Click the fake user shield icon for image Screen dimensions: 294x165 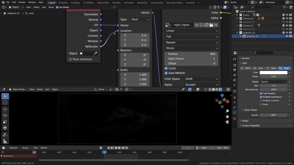click(x=202, y=25)
